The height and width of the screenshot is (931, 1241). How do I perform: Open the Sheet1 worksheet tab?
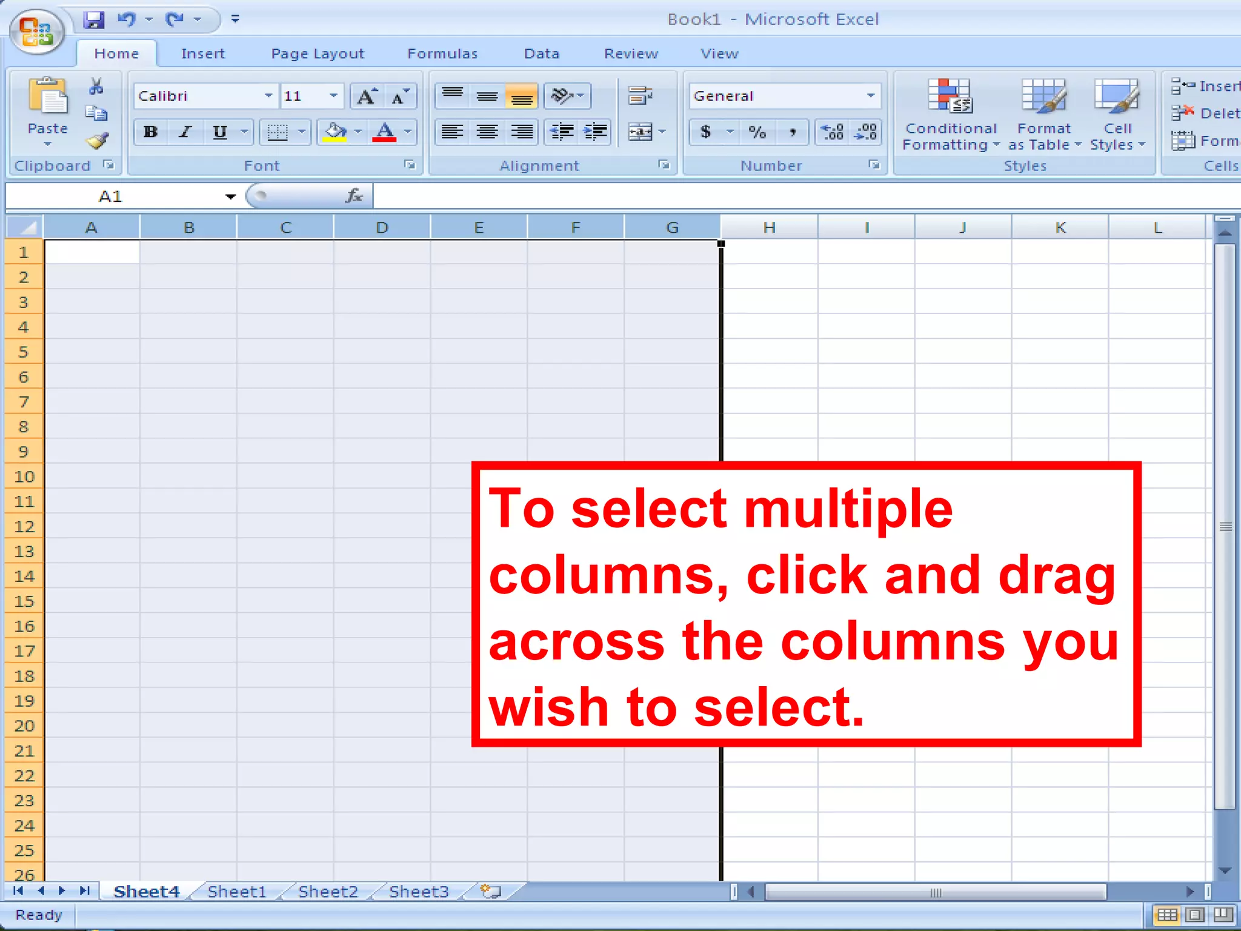click(x=237, y=892)
